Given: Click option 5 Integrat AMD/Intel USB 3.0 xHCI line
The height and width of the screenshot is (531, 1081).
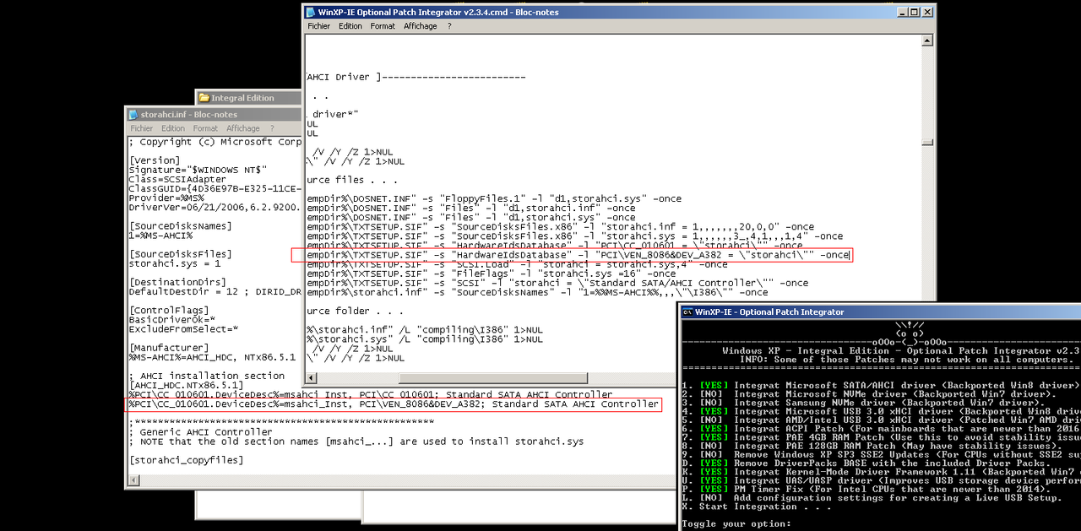Looking at the screenshot, I should point(881,419).
